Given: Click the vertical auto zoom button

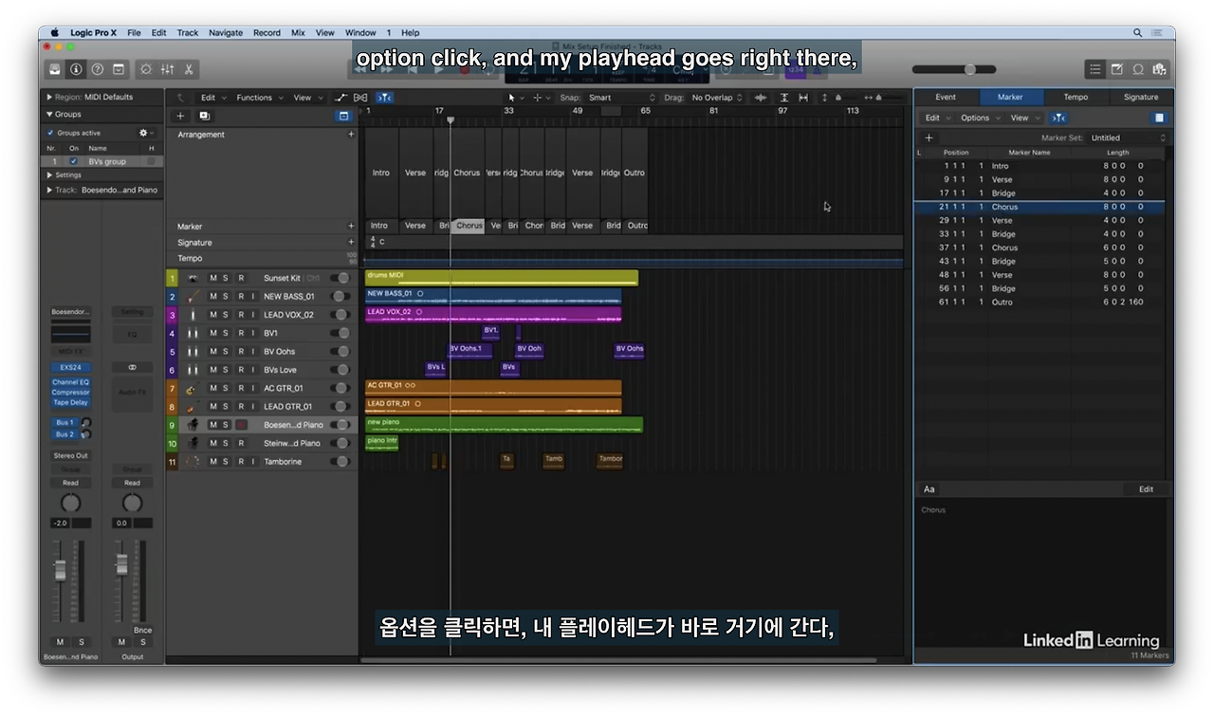Looking at the screenshot, I should 784,98.
